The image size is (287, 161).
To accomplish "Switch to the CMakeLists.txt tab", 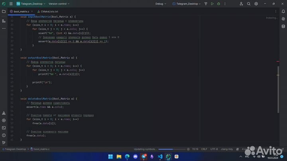I will [x=48, y=11].
